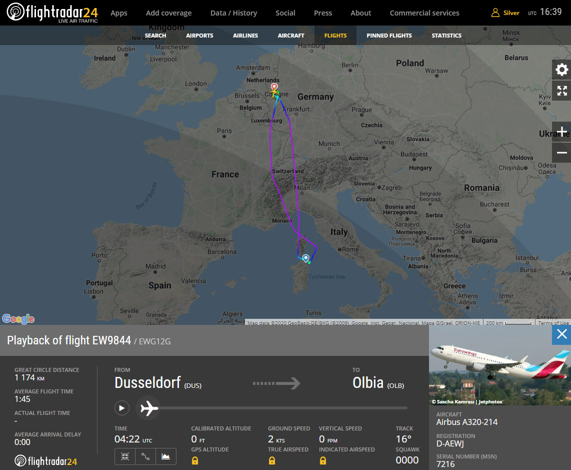Close the flight playback panel

pyautogui.click(x=561, y=334)
